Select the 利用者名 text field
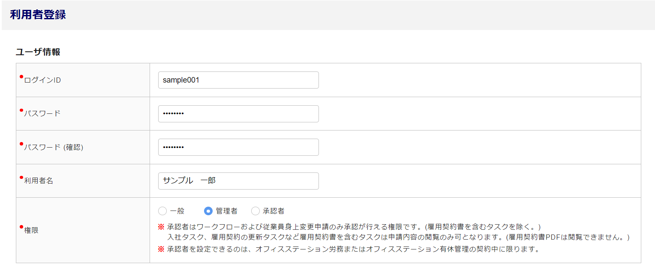Screen dimensions: 655x270 pos(238,181)
